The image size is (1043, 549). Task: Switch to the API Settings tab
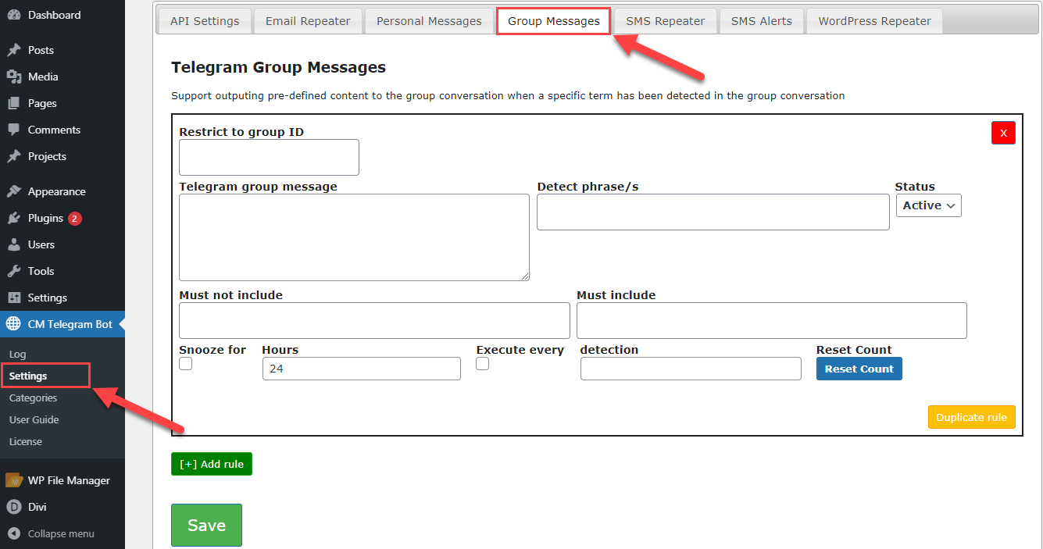pos(205,21)
